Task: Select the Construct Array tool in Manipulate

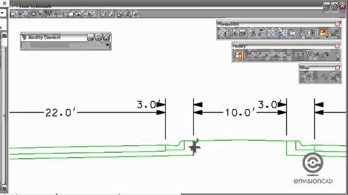Action: click(x=271, y=33)
